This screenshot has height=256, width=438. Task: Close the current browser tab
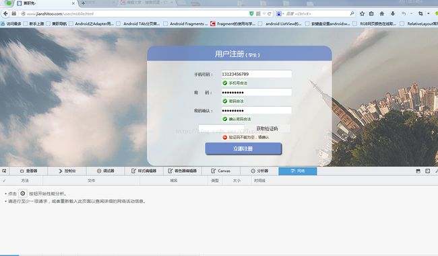[73, 3]
